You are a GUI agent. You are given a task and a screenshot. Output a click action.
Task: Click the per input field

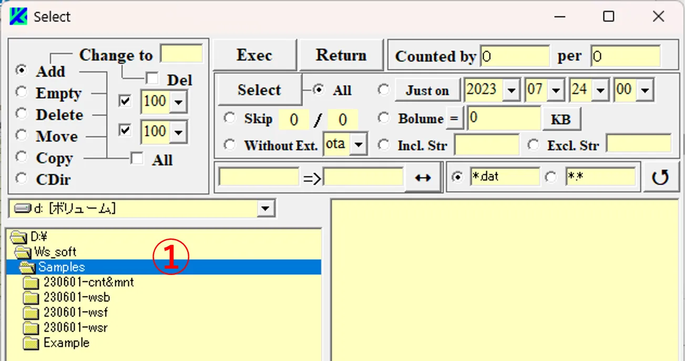coord(626,56)
